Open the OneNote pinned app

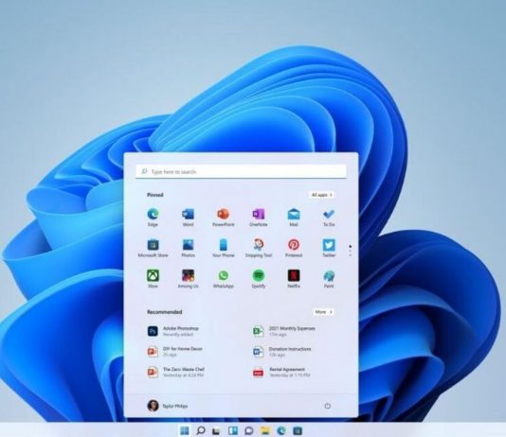tap(259, 218)
